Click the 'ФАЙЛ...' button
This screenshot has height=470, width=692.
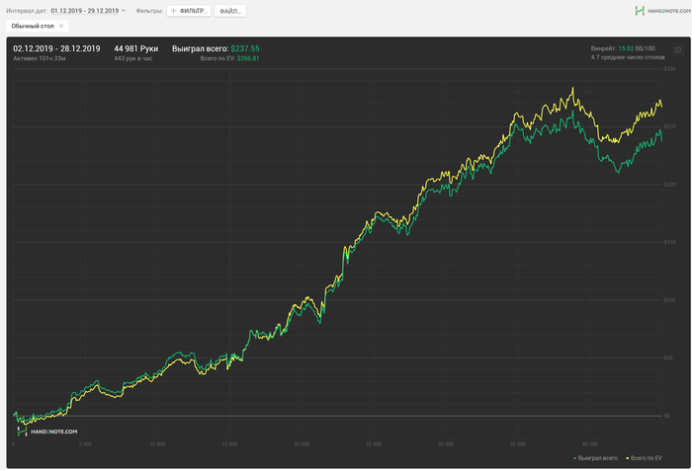(230, 11)
